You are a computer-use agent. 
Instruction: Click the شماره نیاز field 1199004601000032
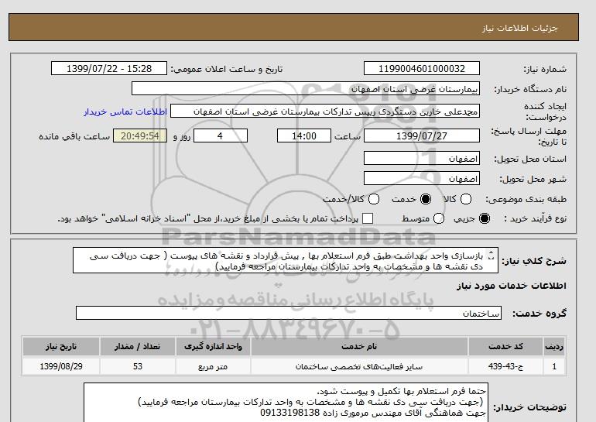[422, 68]
